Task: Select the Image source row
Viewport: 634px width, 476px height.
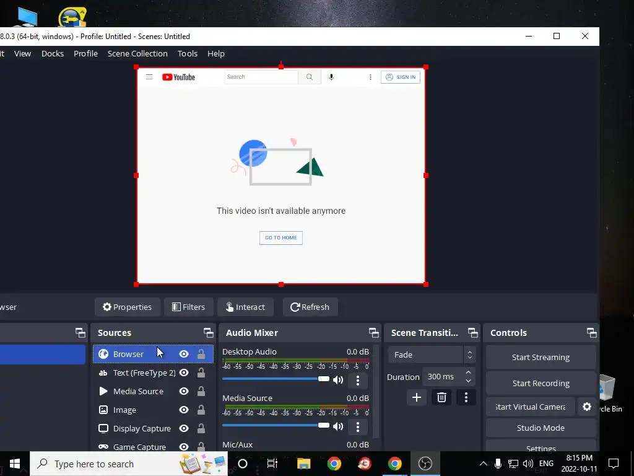Action: coord(154,410)
